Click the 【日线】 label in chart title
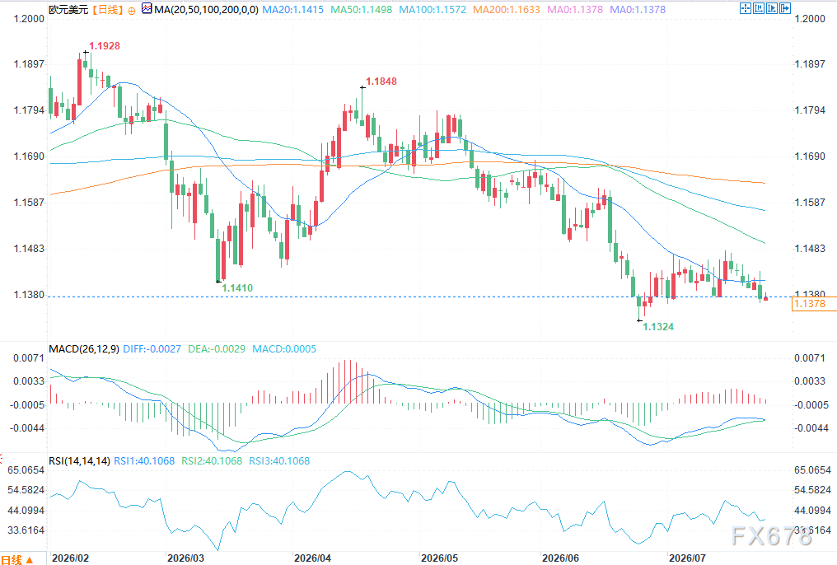837x565 pixels. 109,10
